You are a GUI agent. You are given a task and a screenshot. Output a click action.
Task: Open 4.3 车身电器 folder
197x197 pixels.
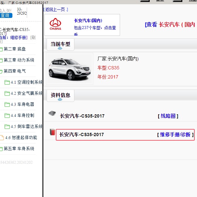(23, 104)
